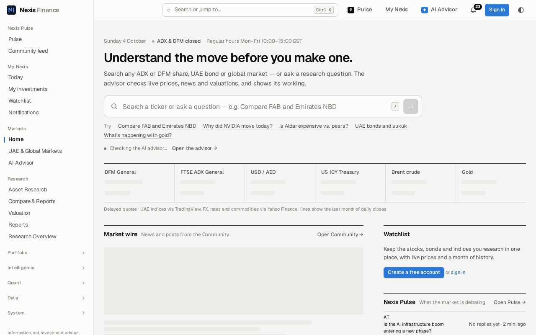Select the Gold quote card
536x335 pixels.
click(491, 183)
